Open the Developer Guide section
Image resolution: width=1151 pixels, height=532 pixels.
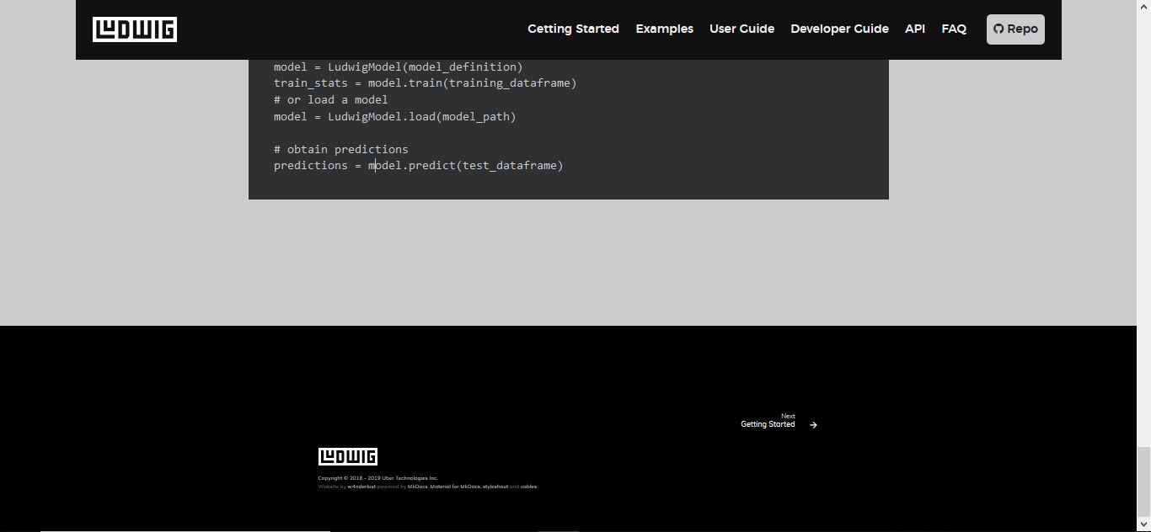(x=839, y=29)
